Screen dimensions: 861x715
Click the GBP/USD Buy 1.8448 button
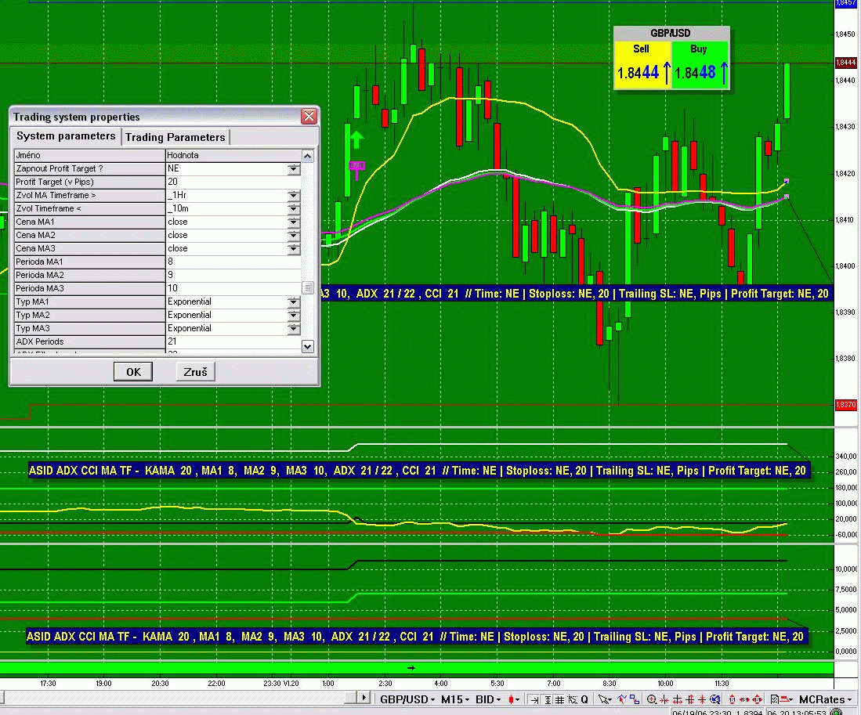point(700,65)
